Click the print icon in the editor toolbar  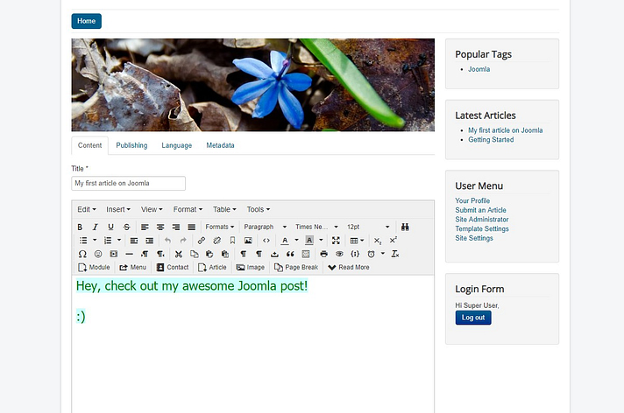click(323, 254)
